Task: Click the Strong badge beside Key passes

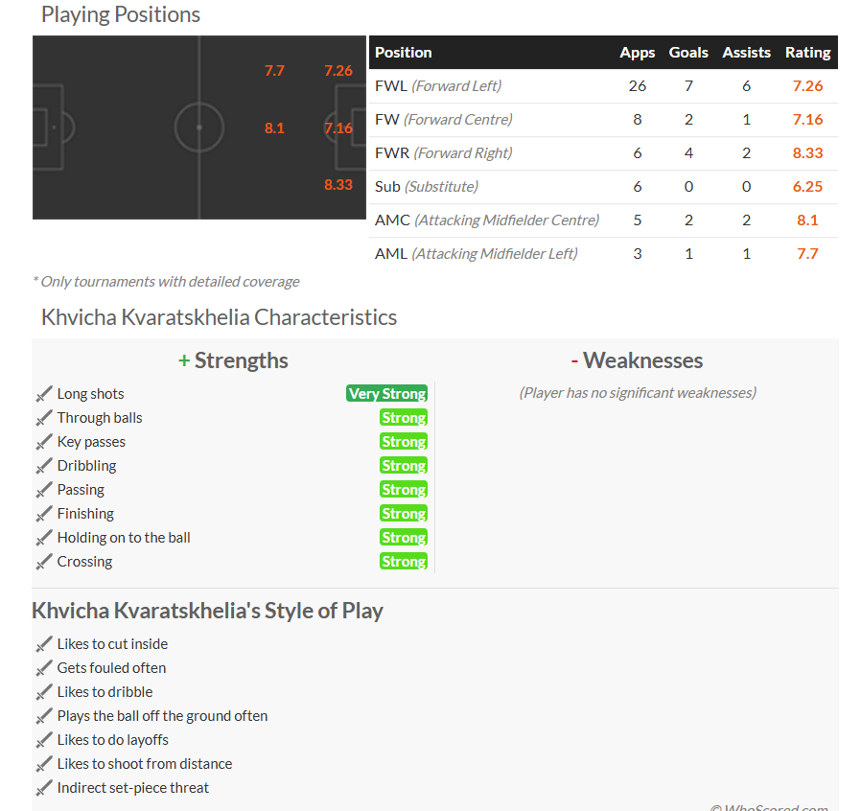Action: (404, 442)
